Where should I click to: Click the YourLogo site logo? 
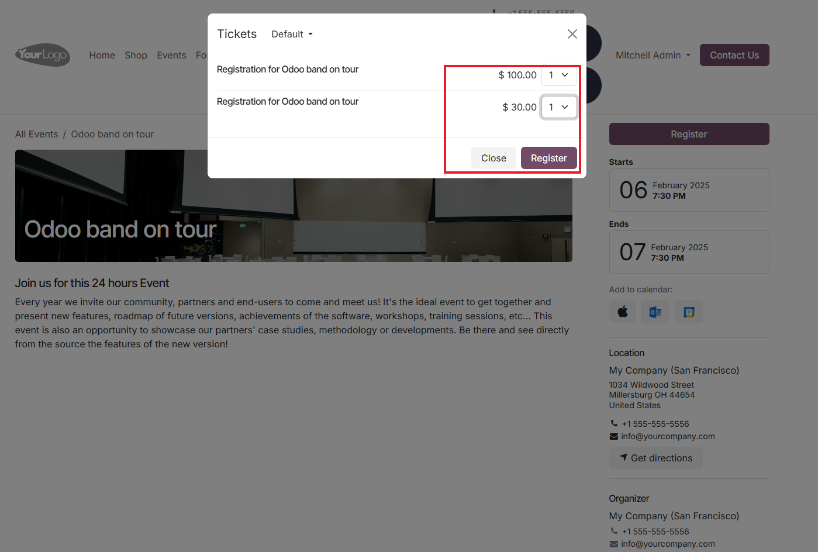[43, 55]
